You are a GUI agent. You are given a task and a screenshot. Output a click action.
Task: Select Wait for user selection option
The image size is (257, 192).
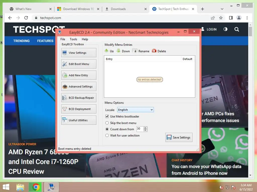pos(107,135)
